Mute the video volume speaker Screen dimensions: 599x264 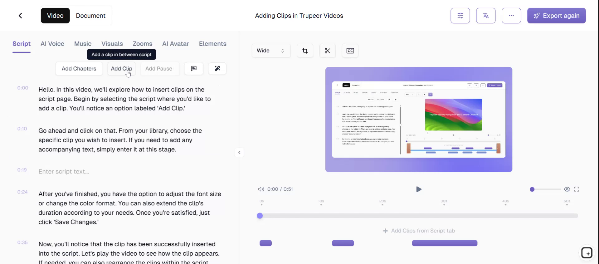(261, 189)
